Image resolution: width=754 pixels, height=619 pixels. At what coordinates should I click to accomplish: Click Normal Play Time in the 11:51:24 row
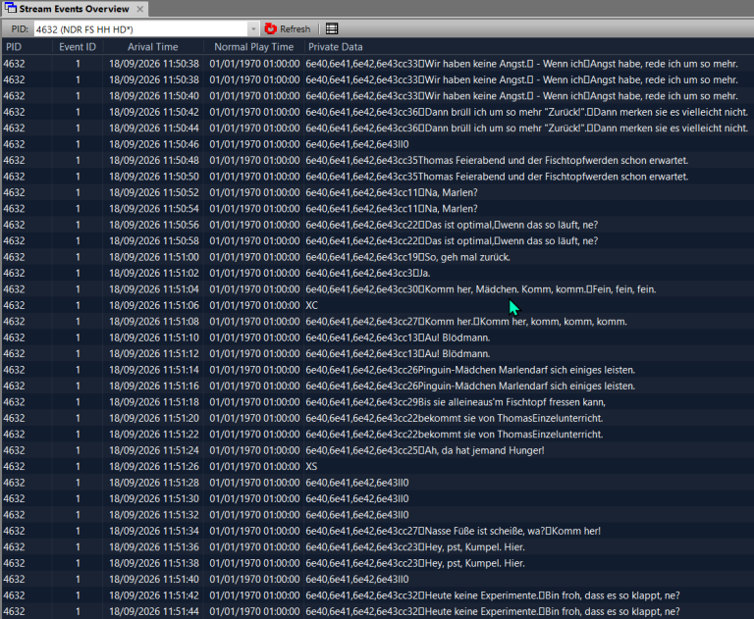tap(254, 450)
